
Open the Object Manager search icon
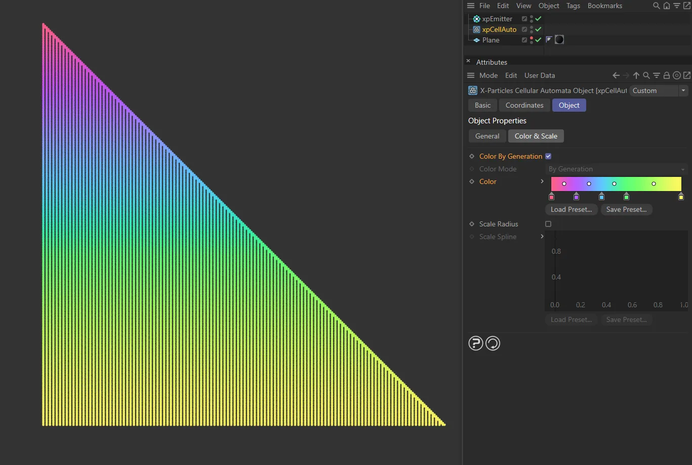click(x=656, y=6)
